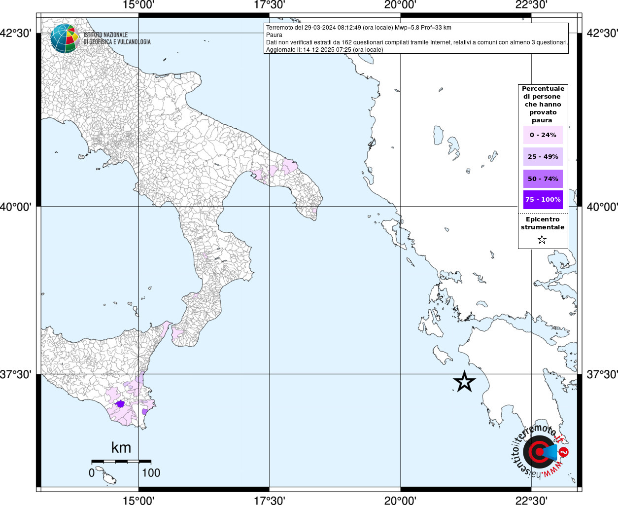Click the top '15°00'' longitude label
Image resolution: width=618 pixels, height=505 pixels.
coord(138,5)
